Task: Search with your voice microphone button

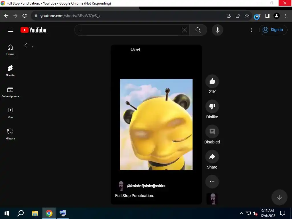Action: tap(218, 30)
